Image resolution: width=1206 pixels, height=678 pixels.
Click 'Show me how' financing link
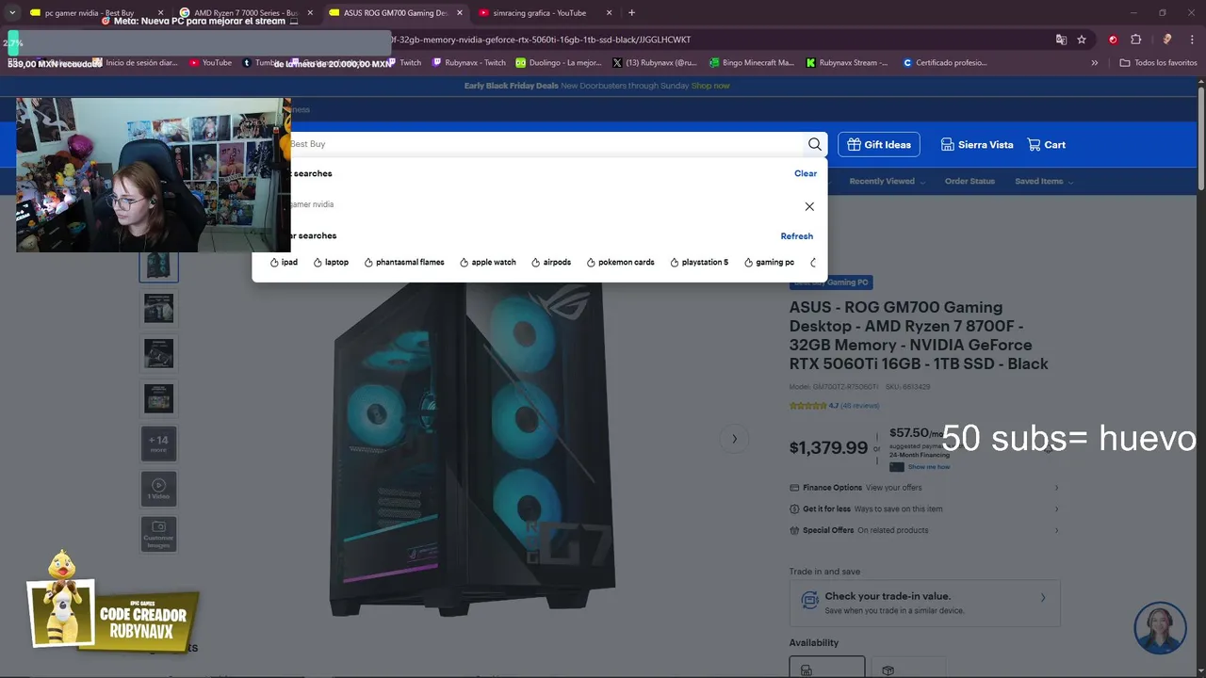(x=928, y=467)
